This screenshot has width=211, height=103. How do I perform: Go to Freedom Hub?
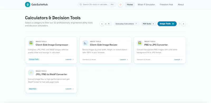166,4
